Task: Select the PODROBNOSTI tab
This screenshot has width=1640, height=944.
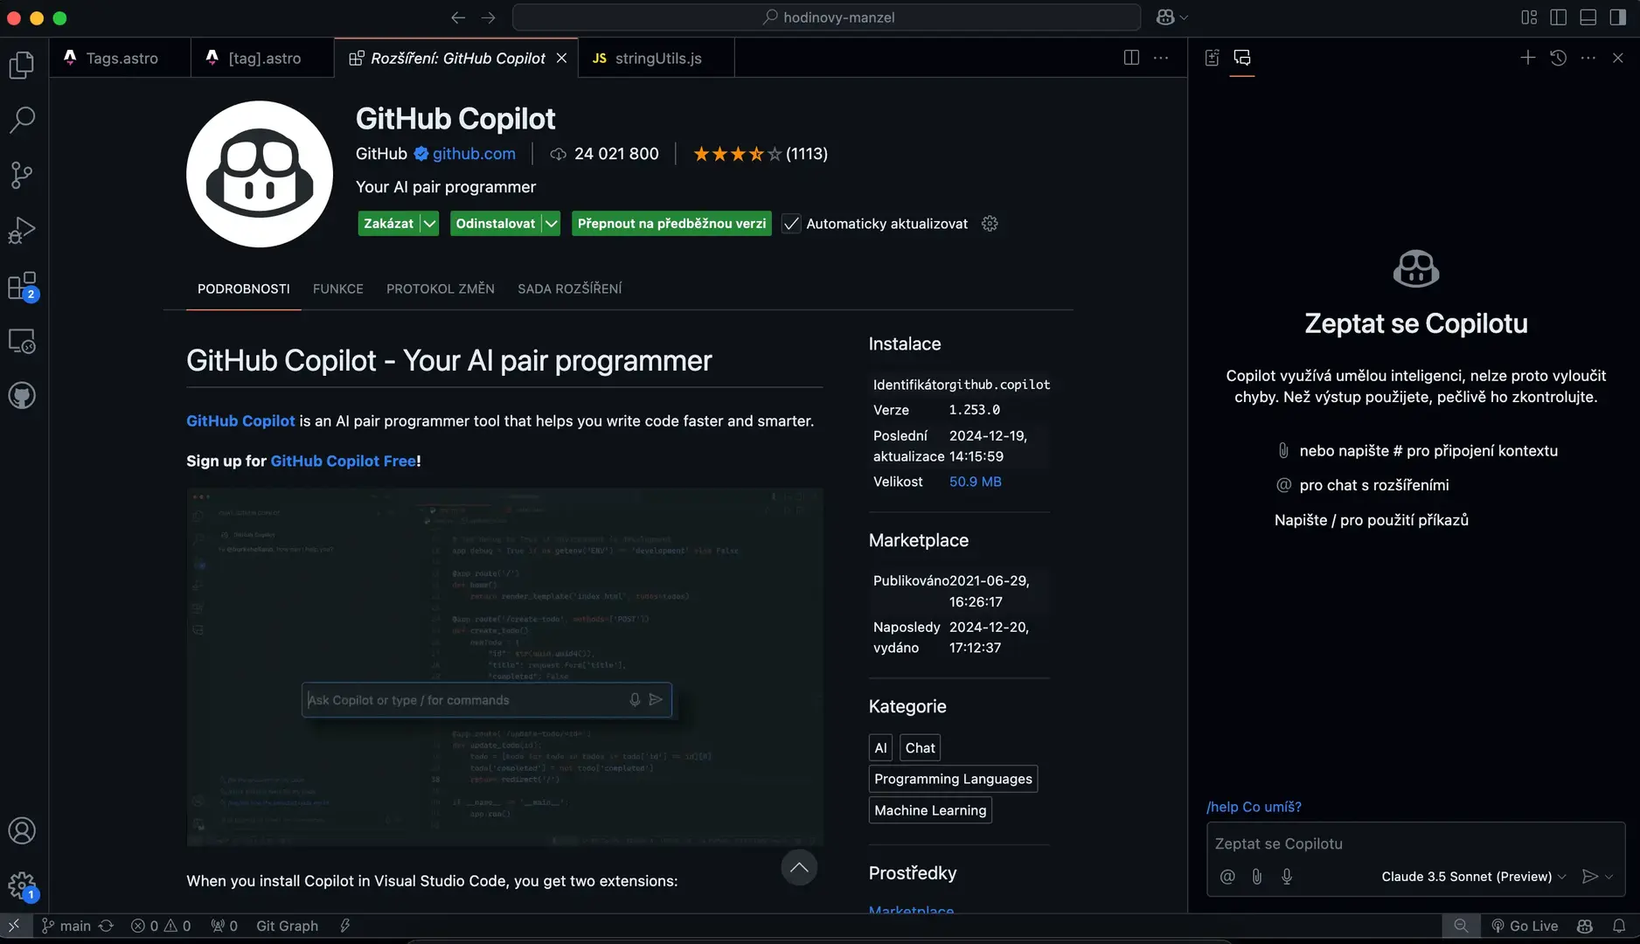Action: tap(243, 288)
